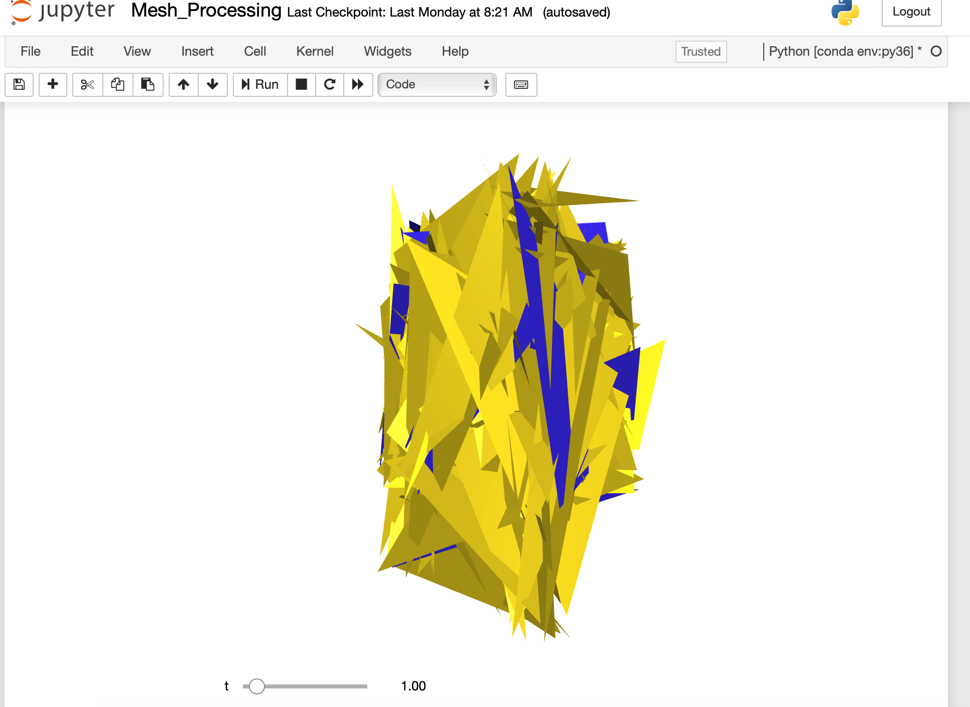970x707 pixels.
Task: Insert cell below with plus icon
Action: click(x=53, y=84)
